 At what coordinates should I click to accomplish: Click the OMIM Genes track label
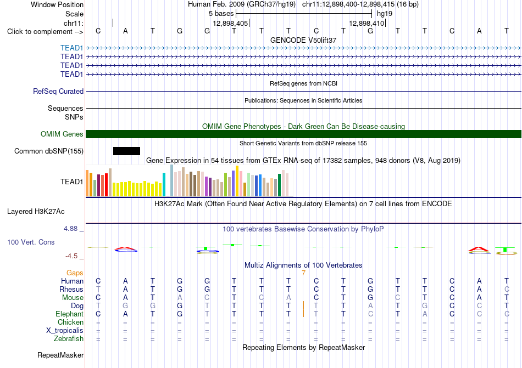tap(62, 134)
